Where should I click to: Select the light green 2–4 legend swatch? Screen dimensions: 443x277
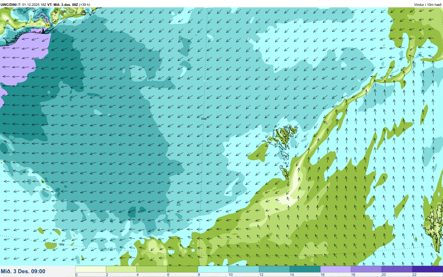point(121,269)
